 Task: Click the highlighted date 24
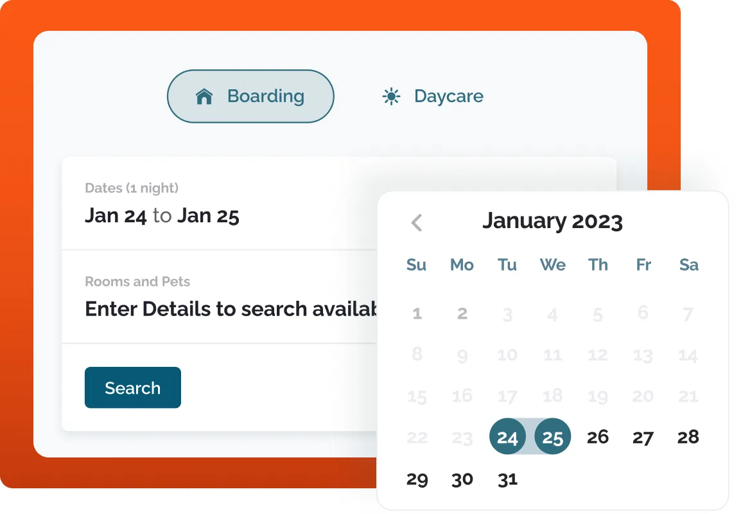[507, 436]
